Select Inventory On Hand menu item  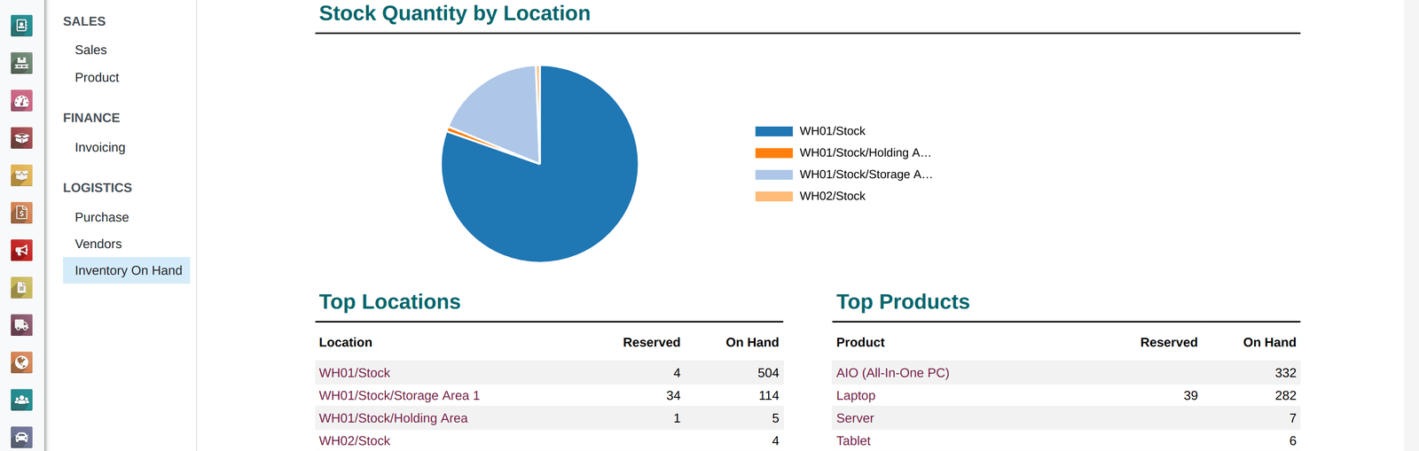[x=127, y=270]
